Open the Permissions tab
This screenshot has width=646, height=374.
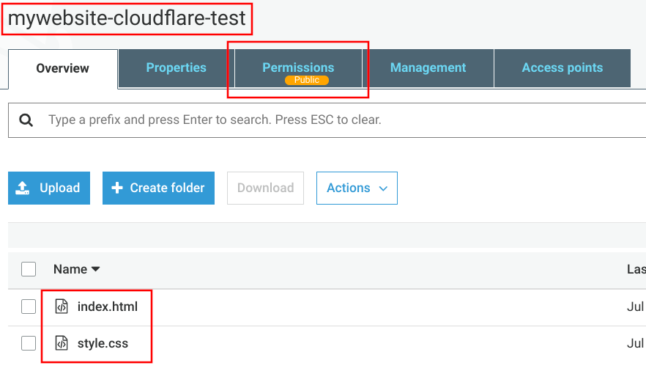coord(298,66)
